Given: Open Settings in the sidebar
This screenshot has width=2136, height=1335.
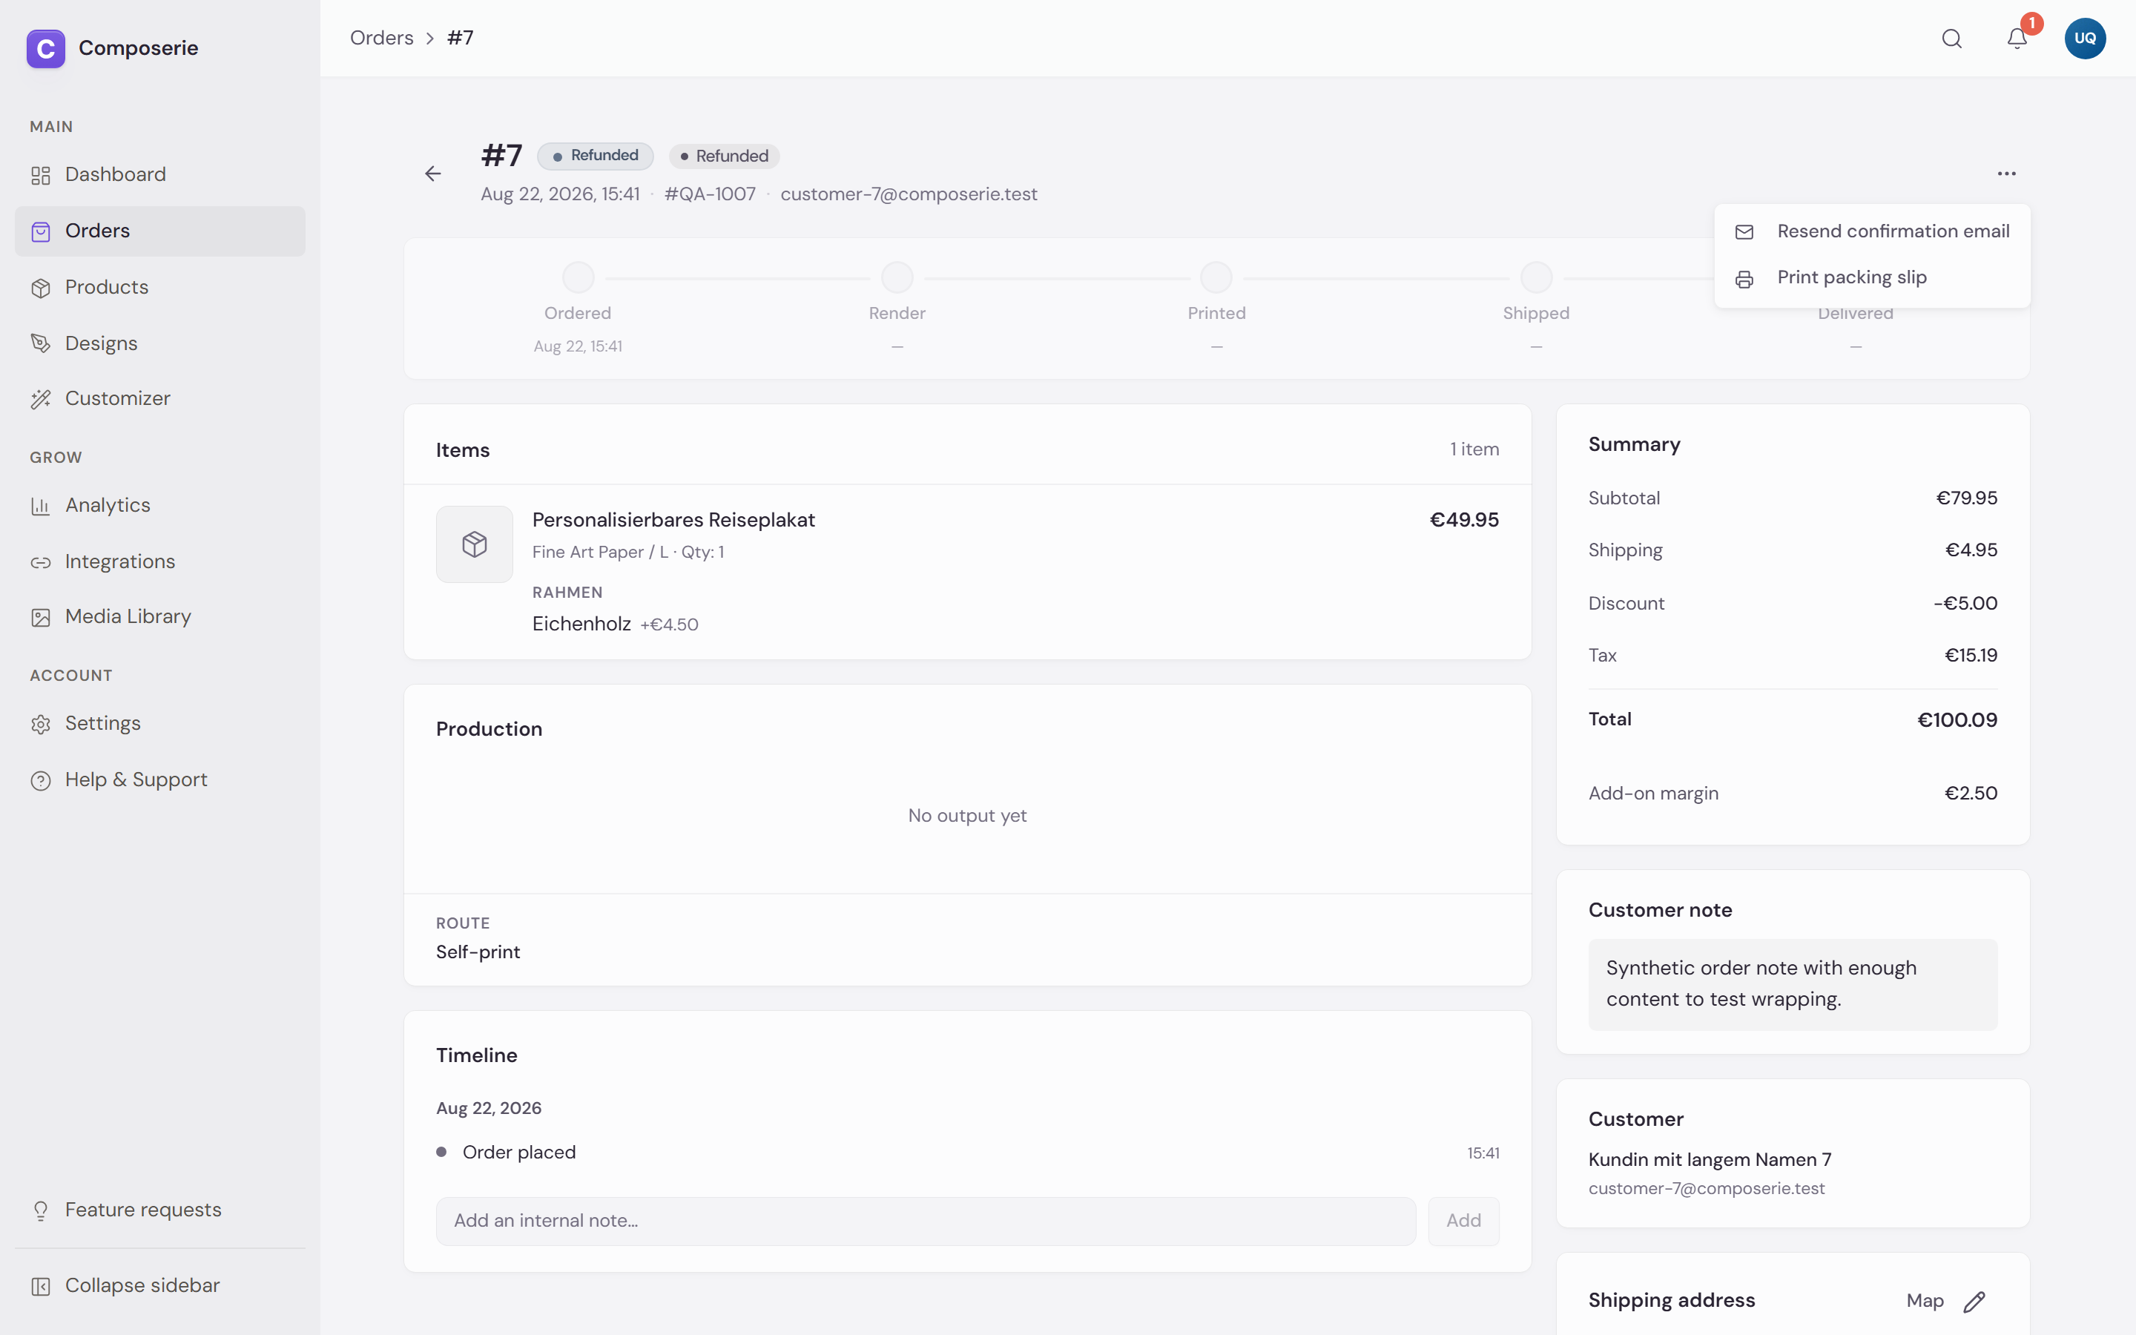Looking at the screenshot, I should coord(159,724).
